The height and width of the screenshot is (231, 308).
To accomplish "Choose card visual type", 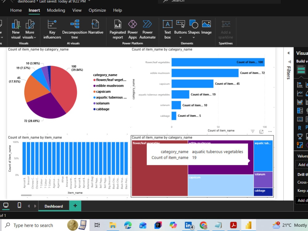I will 300,119.
